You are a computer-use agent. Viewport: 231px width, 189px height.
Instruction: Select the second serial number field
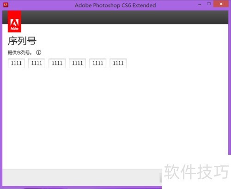[36, 63]
